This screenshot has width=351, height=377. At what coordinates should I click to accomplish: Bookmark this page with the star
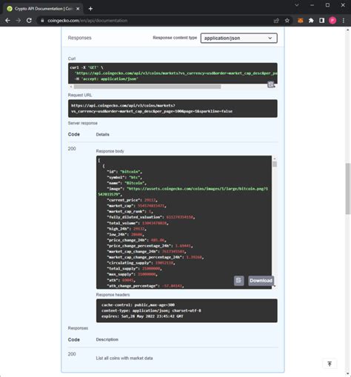pyautogui.click(x=287, y=21)
